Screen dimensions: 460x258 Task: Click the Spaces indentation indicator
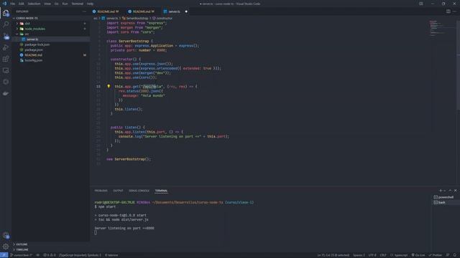point(359,255)
